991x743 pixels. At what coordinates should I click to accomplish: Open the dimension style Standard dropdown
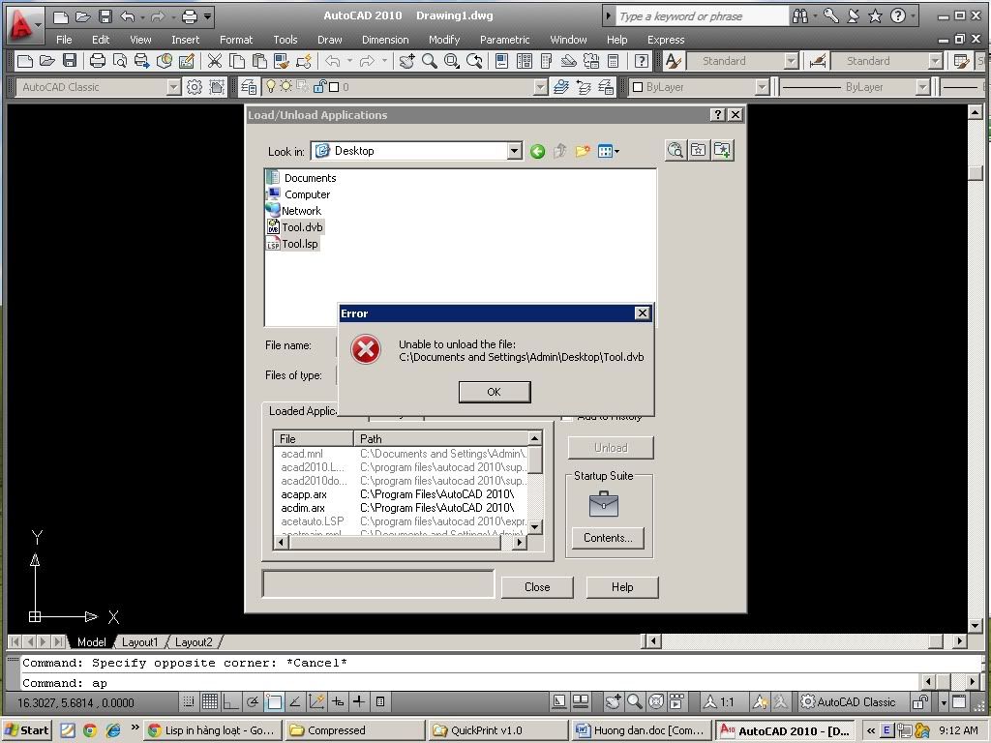pyautogui.click(x=936, y=61)
